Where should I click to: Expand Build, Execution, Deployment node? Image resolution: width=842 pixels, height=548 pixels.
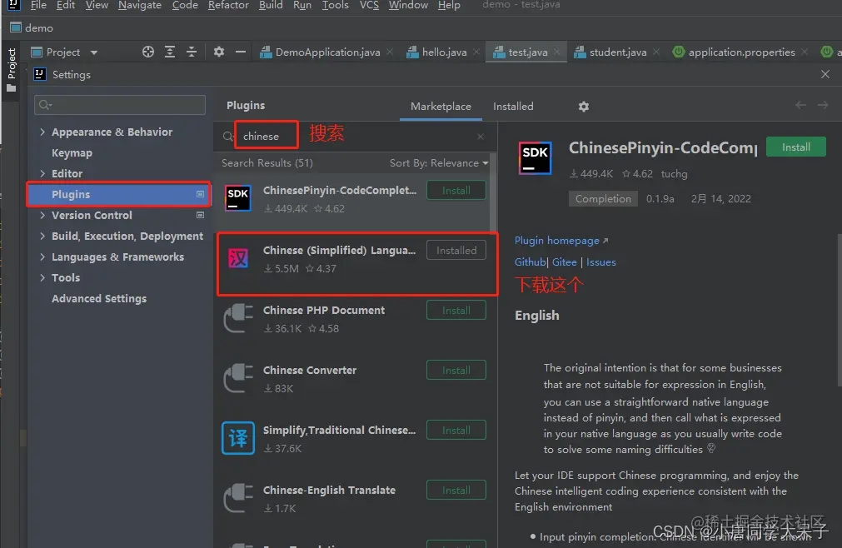(42, 237)
